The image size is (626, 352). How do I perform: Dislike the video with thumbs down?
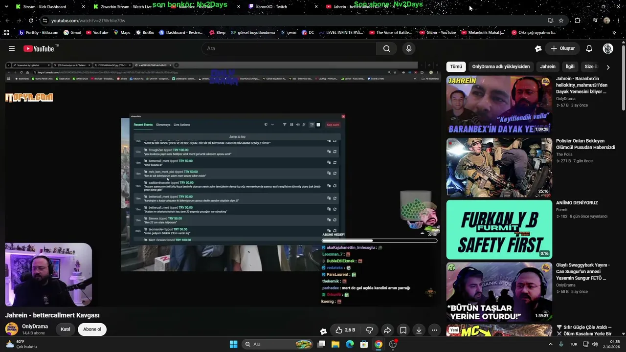tap(370, 330)
